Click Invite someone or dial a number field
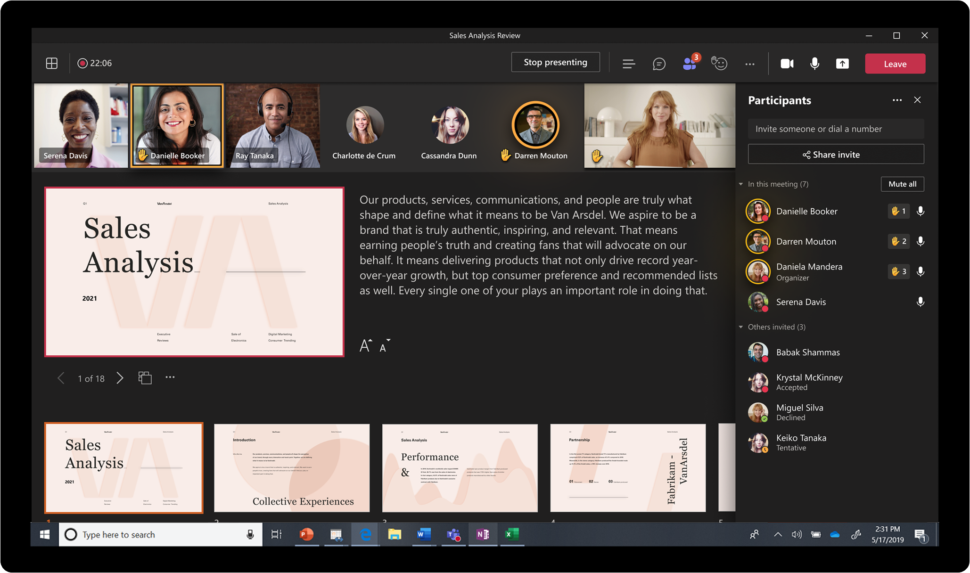This screenshot has width=970, height=573. coord(834,128)
